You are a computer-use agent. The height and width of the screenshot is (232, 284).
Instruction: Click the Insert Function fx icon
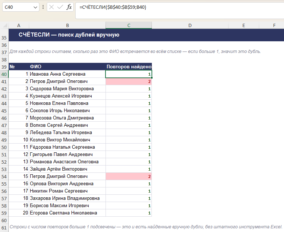(69, 7)
